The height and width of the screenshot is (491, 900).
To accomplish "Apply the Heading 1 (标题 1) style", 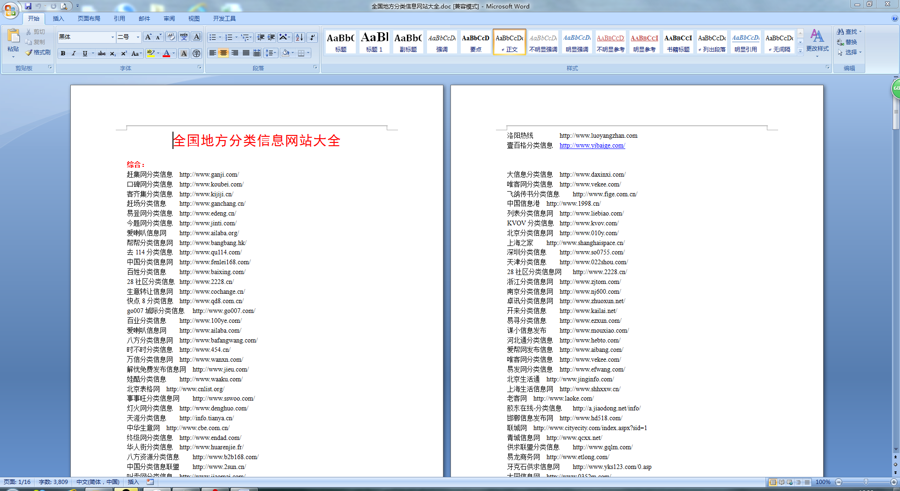I will pos(375,42).
